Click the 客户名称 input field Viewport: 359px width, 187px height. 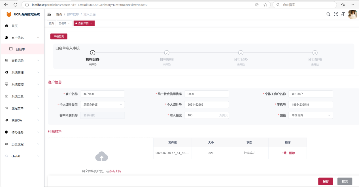coord(102,94)
